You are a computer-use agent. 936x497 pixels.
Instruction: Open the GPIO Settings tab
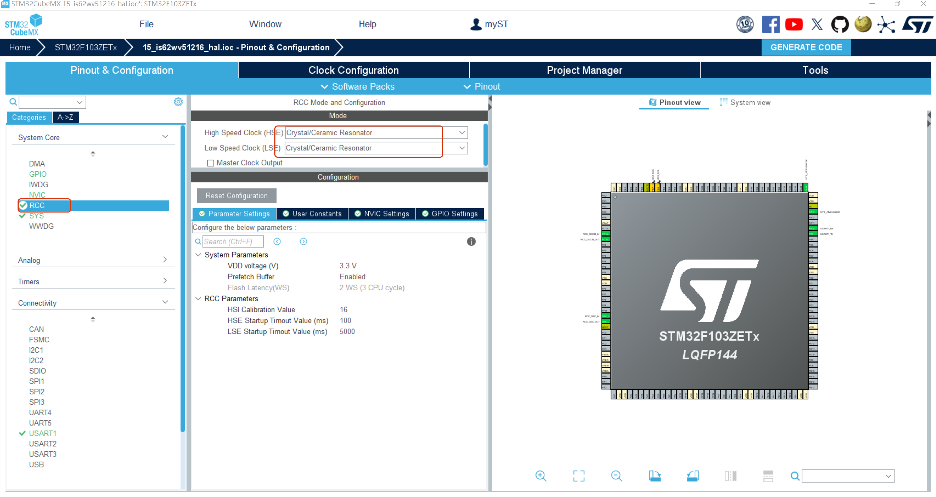coord(450,214)
